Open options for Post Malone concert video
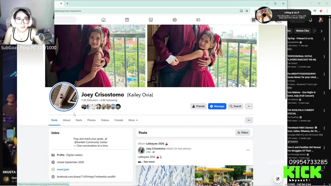 coord(324,93)
